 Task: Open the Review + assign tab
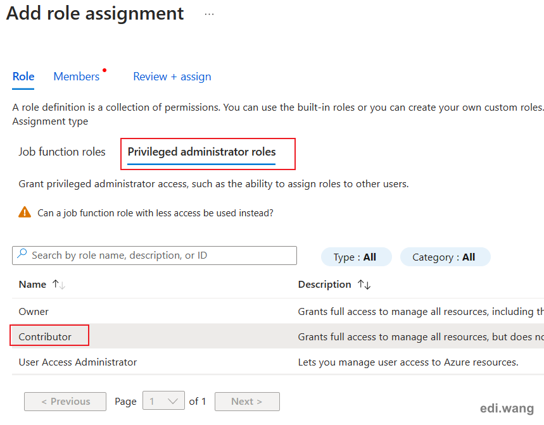(172, 77)
